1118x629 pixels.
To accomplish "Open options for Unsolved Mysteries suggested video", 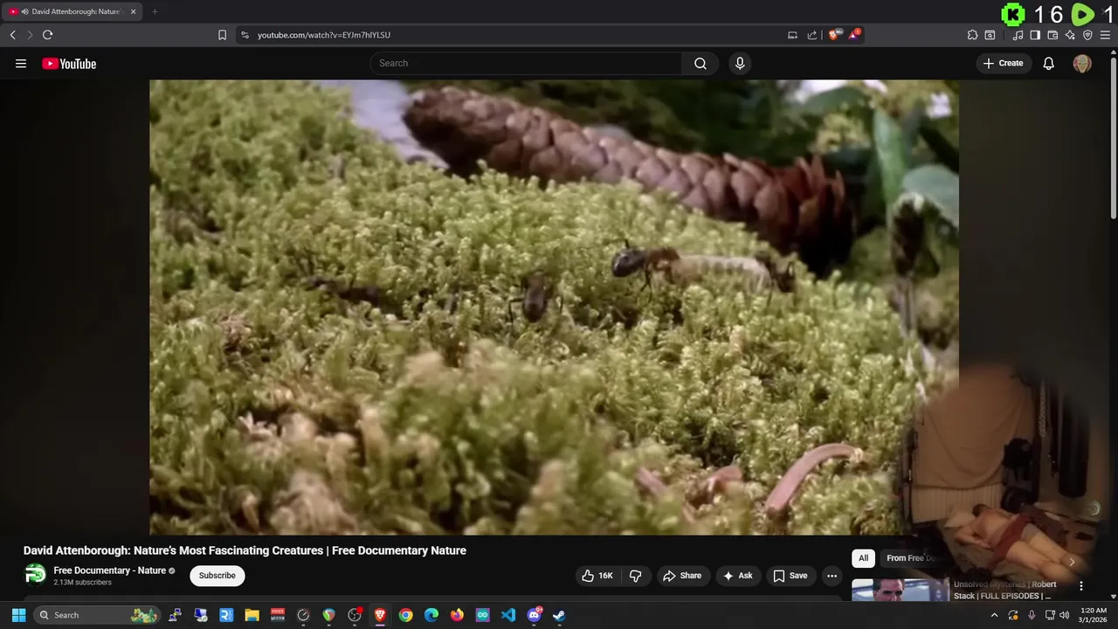I will coord(1080,586).
